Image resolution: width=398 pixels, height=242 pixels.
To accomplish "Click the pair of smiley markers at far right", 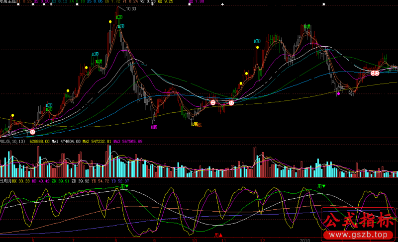I will tap(375, 73).
